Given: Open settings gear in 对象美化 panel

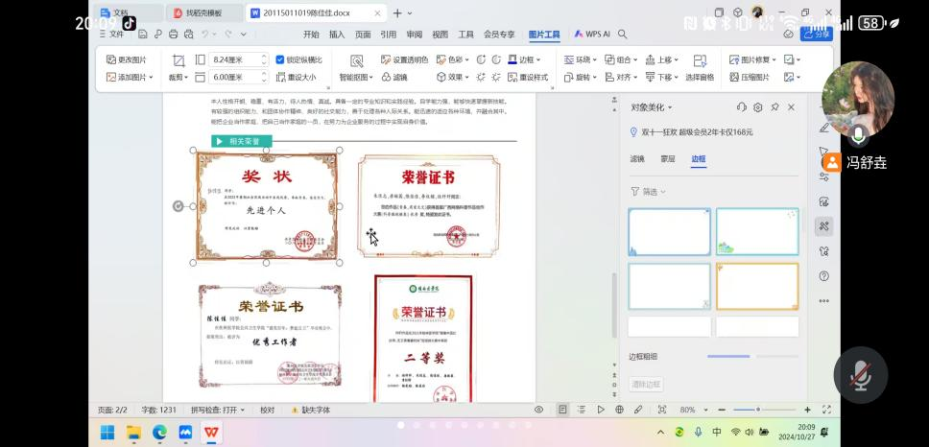Looking at the screenshot, I should pyautogui.click(x=758, y=107).
